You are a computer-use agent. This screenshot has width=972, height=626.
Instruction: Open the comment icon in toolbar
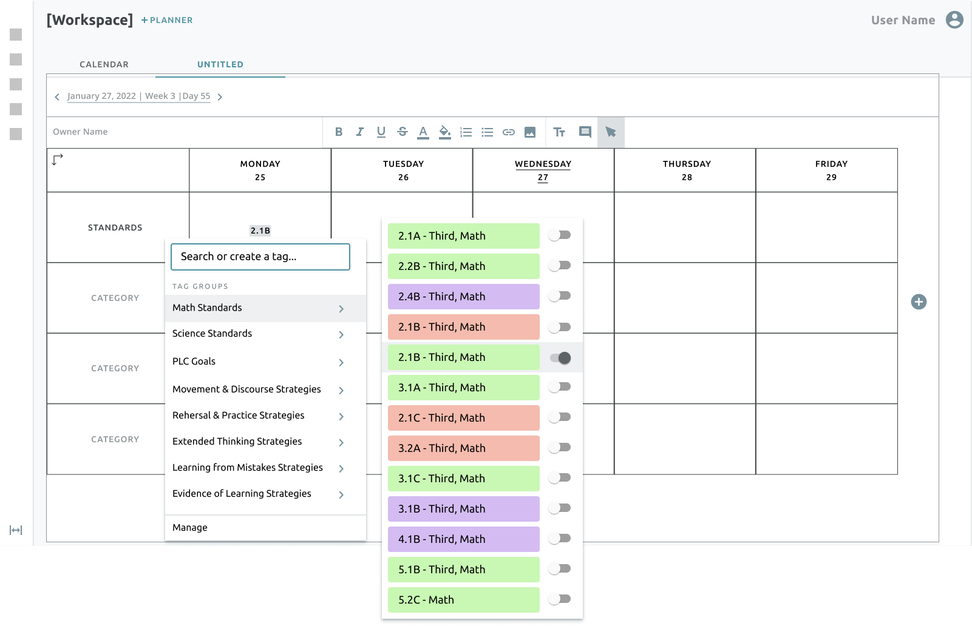click(585, 132)
